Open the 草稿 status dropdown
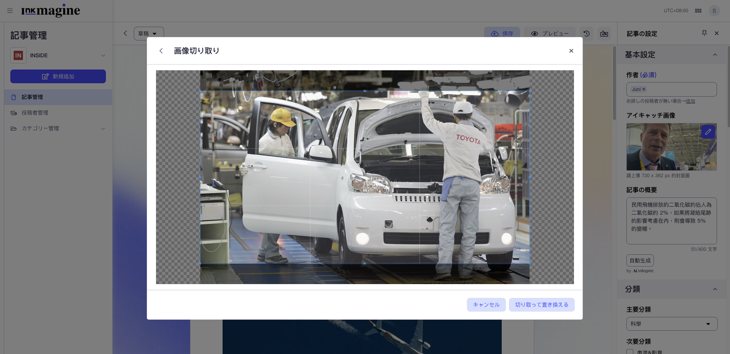Viewport: 730px width, 354px height. [149, 34]
